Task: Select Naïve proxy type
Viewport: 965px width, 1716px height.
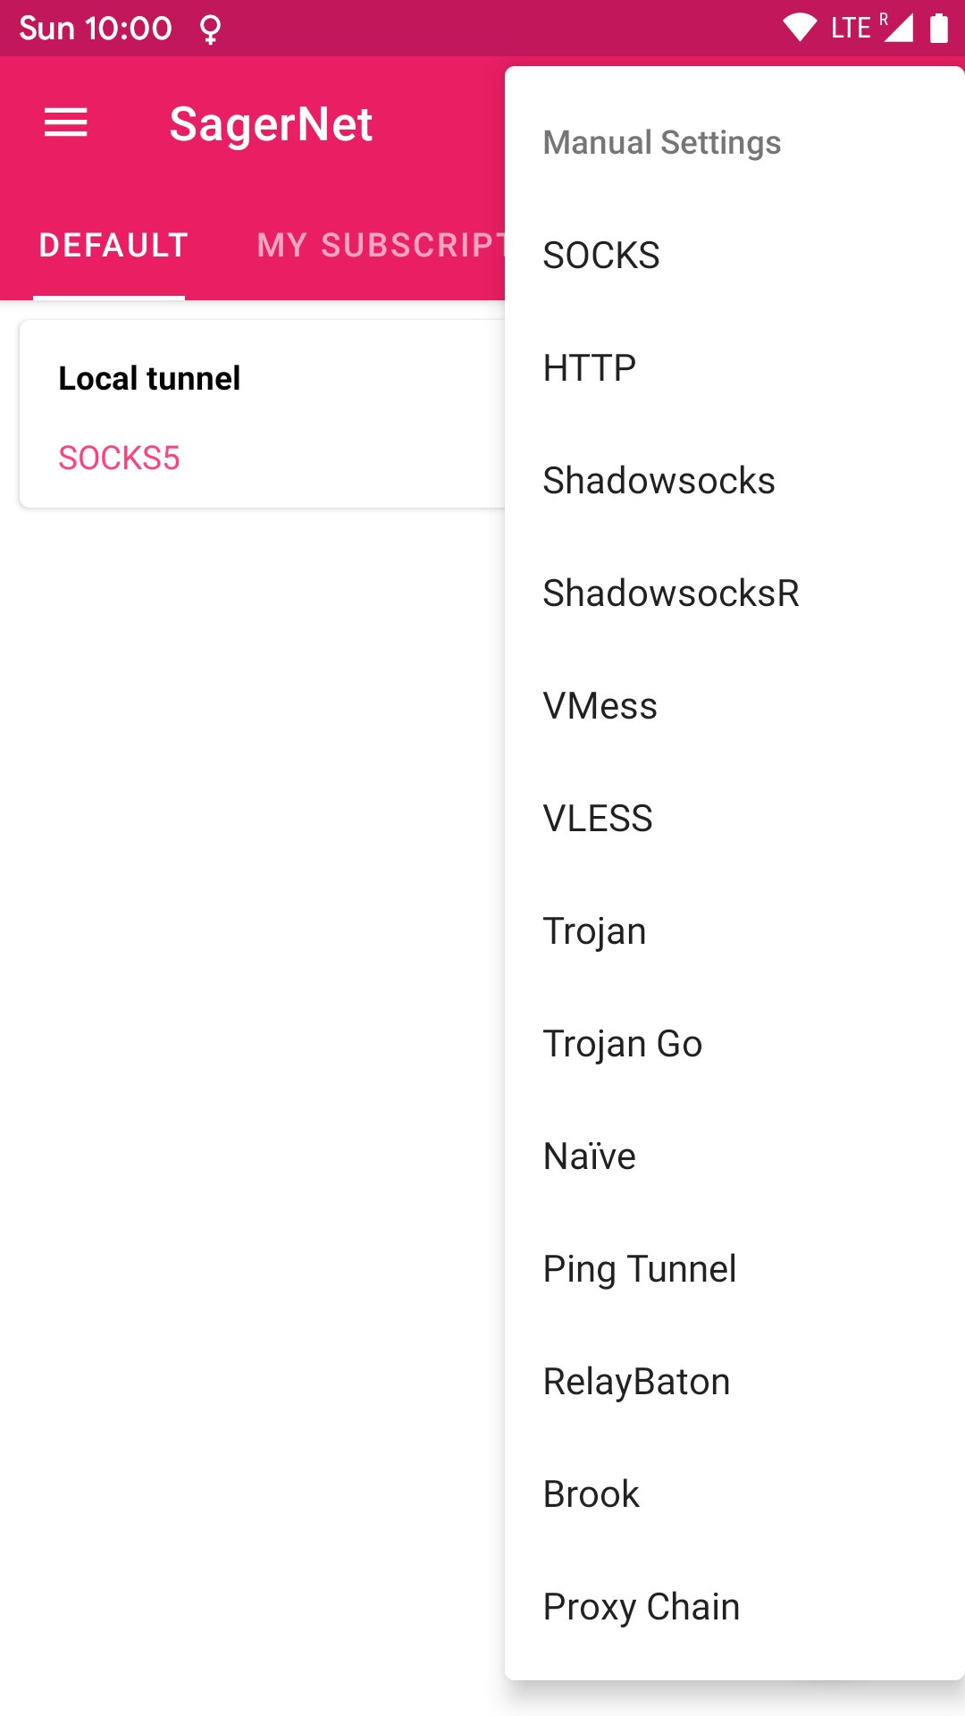Action: tap(590, 1157)
